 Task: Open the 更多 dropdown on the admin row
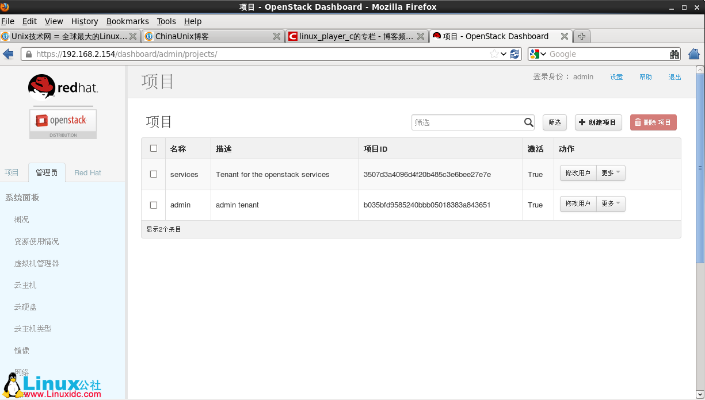[x=610, y=203]
